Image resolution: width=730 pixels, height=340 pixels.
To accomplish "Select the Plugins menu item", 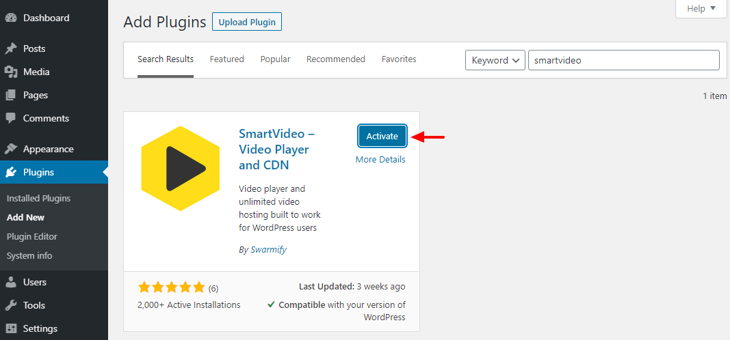I will [x=54, y=172].
